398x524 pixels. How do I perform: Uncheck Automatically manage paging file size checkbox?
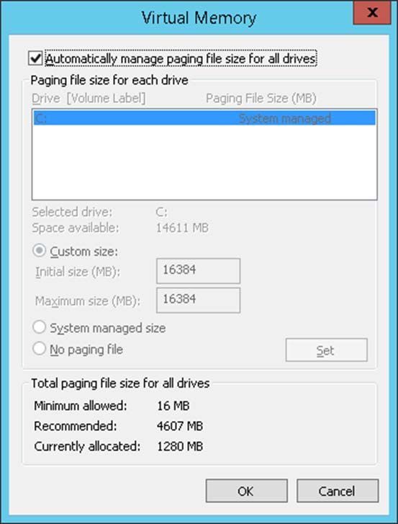(x=35, y=58)
